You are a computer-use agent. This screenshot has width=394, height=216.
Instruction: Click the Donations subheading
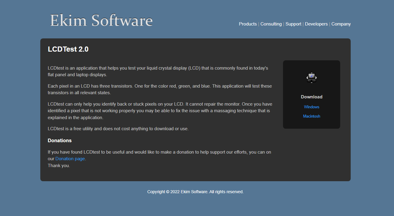[x=60, y=140]
